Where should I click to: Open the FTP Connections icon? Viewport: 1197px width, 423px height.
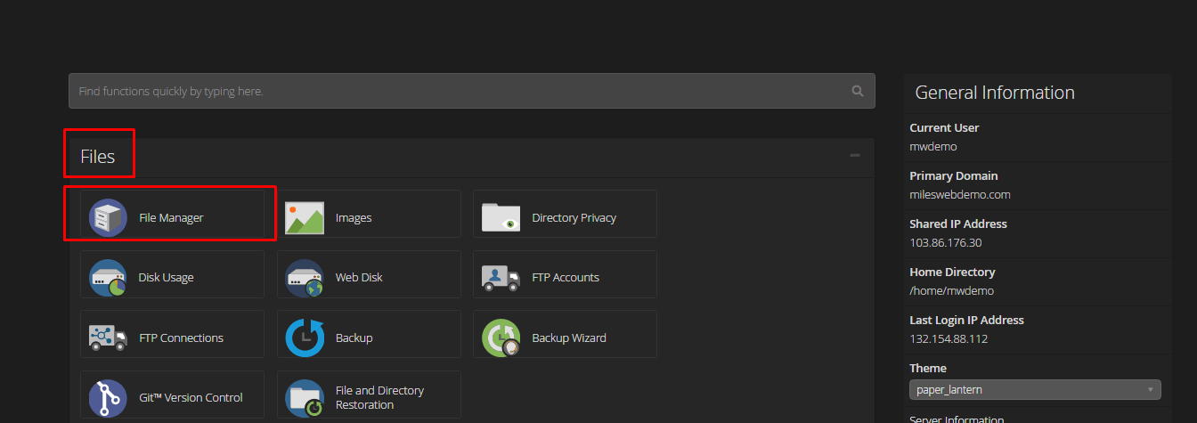pos(108,338)
